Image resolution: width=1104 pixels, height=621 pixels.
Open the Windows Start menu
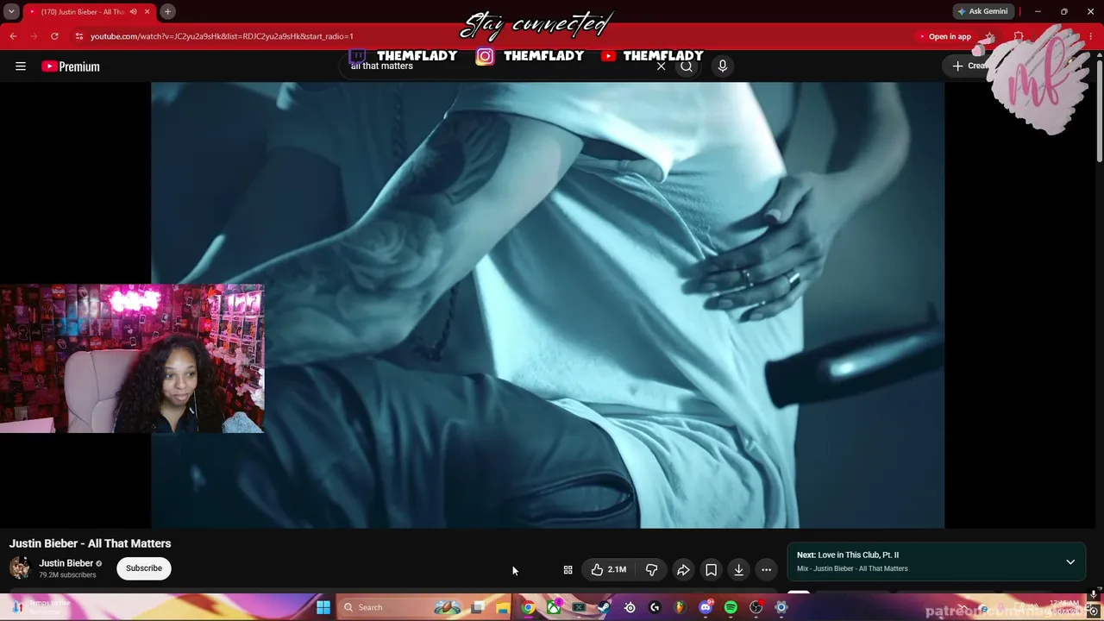(323, 607)
